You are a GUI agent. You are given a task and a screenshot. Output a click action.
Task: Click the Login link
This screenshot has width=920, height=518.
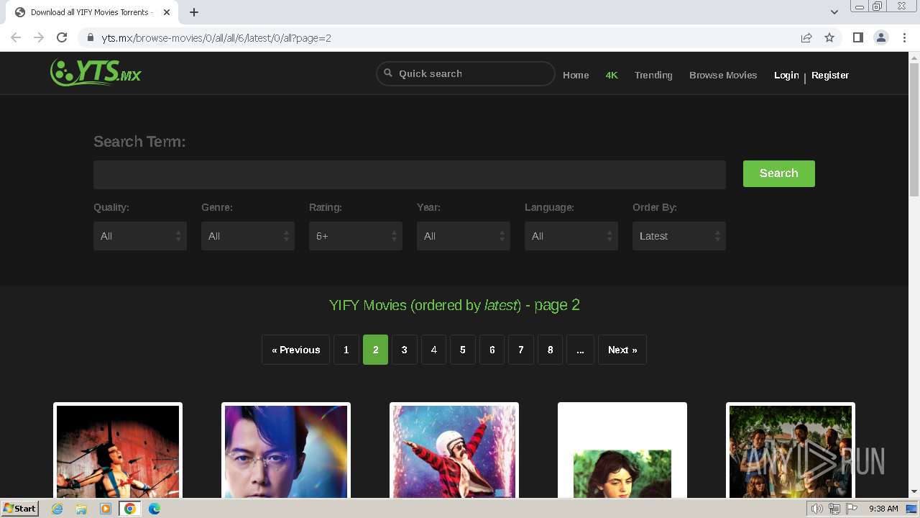tap(786, 75)
